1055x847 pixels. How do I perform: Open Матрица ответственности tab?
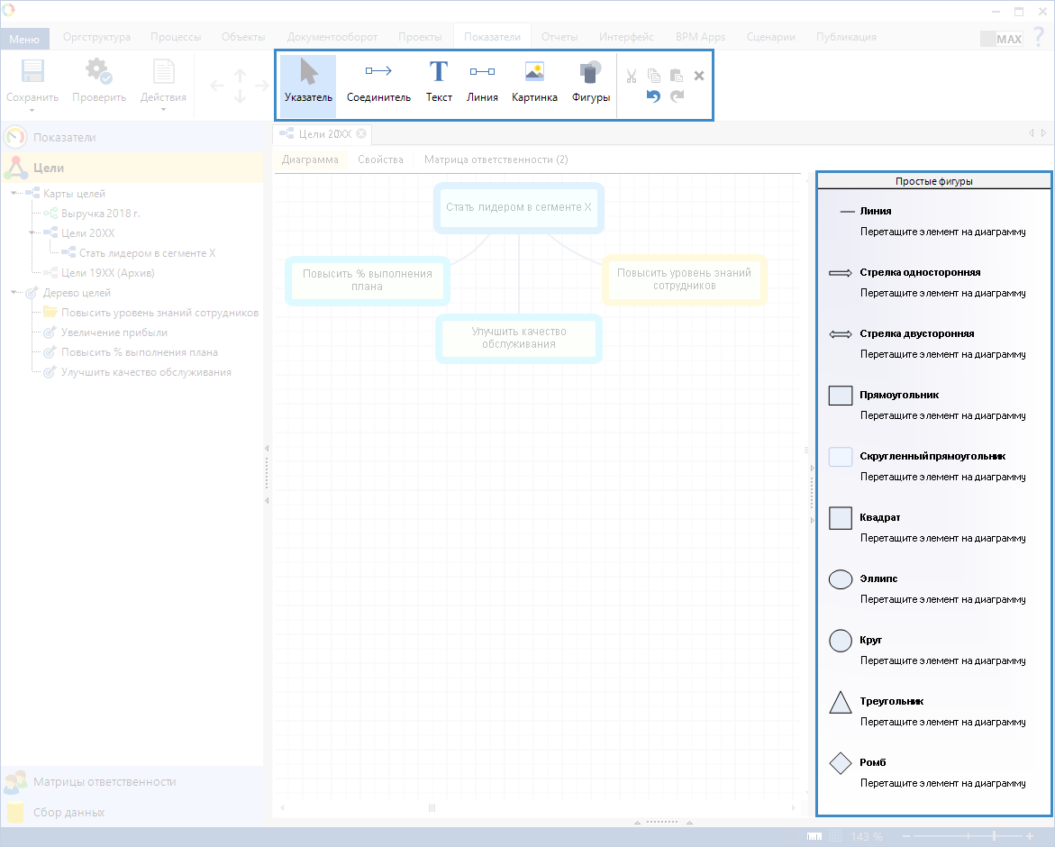pos(496,159)
